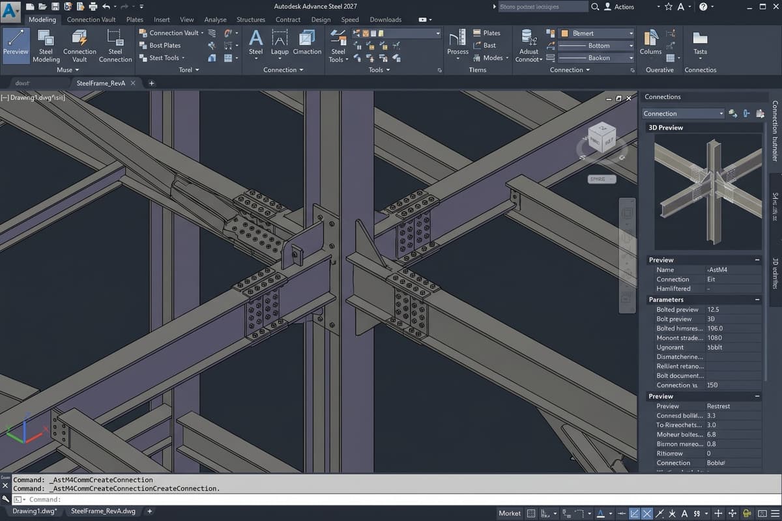The height and width of the screenshot is (521, 782).
Task: Toggle the highlighted dynamic input graph button
Action: point(634,513)
